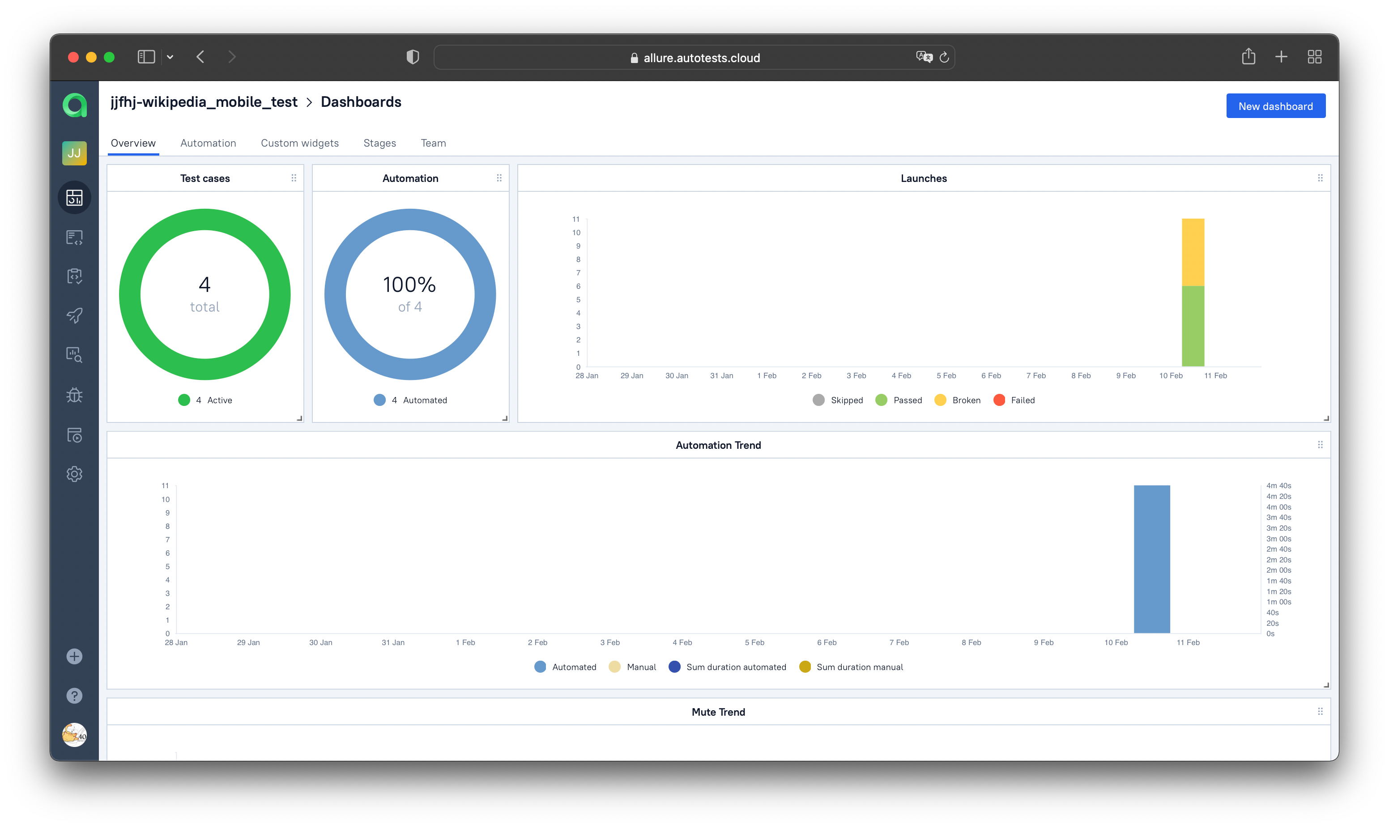Image resolution: width=1389 pixels, height=827 pixels.
Task: Open the Test cases widget dots menu
Action: coord(294,178)
